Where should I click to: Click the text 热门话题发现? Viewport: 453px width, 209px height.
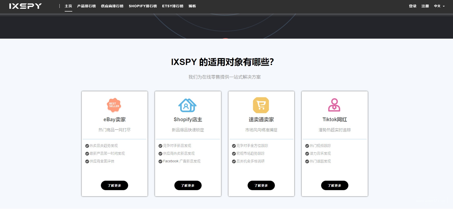coord(320,161)
